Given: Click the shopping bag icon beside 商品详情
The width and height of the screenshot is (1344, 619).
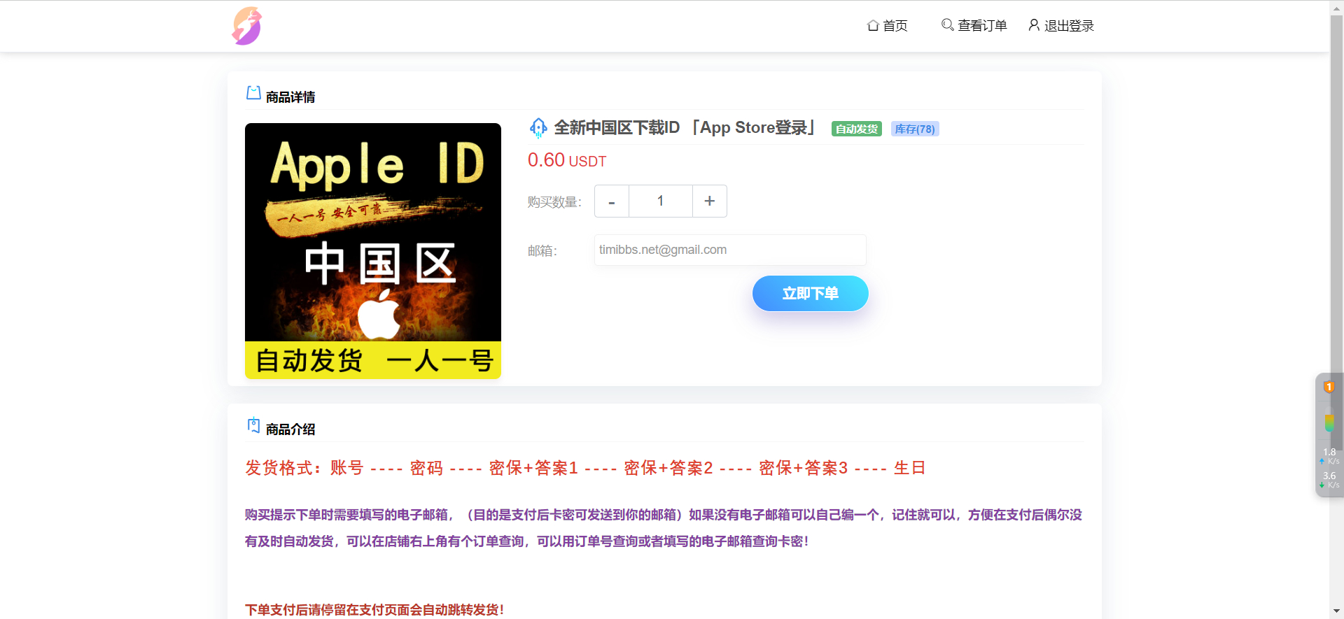Looking at the screenshot, I should [253, 93].
